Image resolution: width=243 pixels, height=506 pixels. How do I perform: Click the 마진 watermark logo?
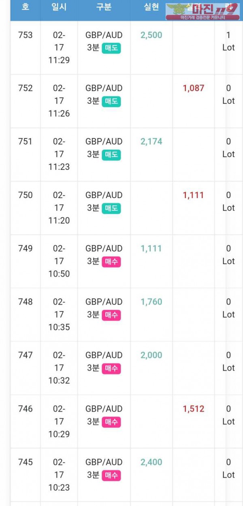click(x=202, y=11)
